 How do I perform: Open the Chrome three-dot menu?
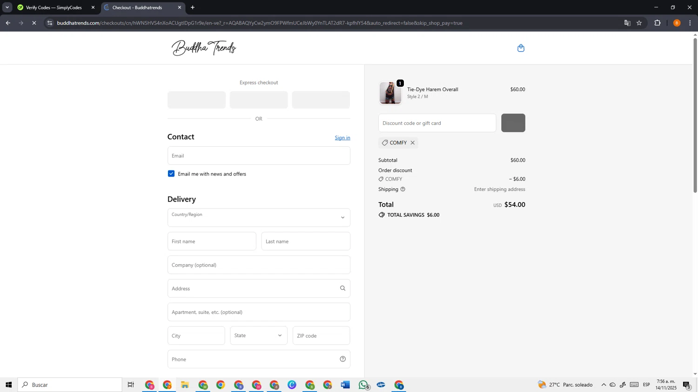pos(690,23)
